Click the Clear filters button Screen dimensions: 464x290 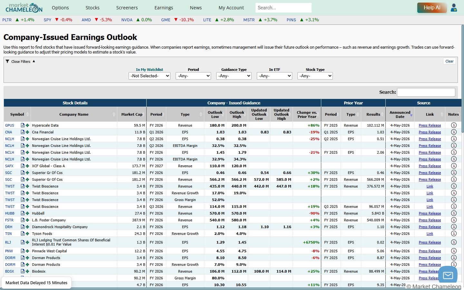[x=449, y=61]
